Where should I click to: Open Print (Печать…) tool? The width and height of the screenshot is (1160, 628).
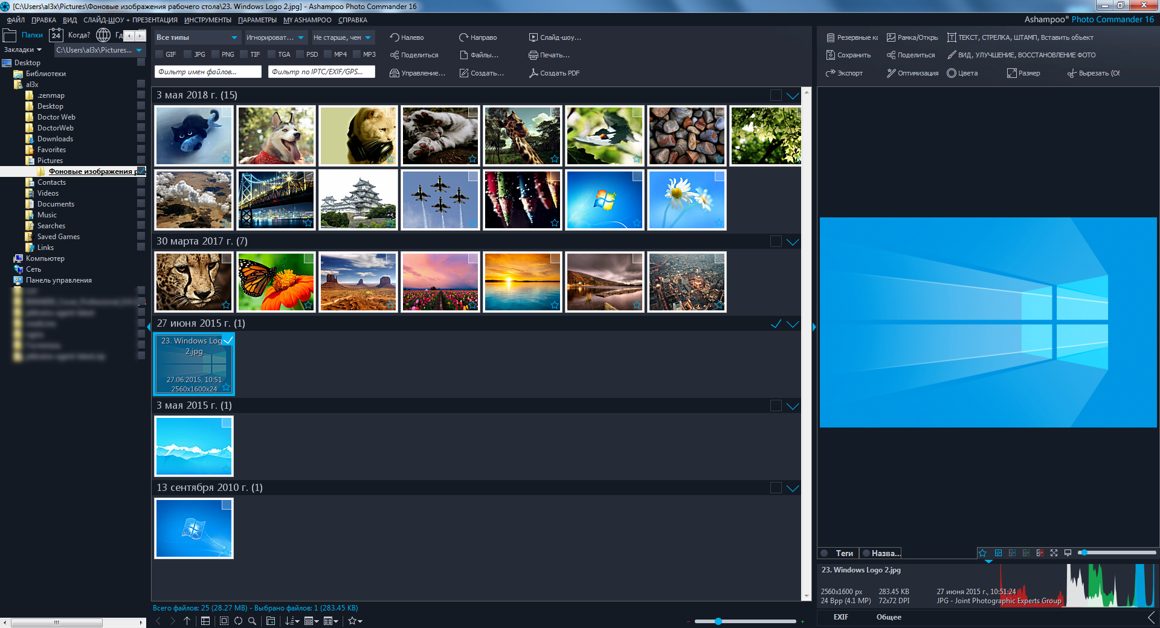click(549, 55)
